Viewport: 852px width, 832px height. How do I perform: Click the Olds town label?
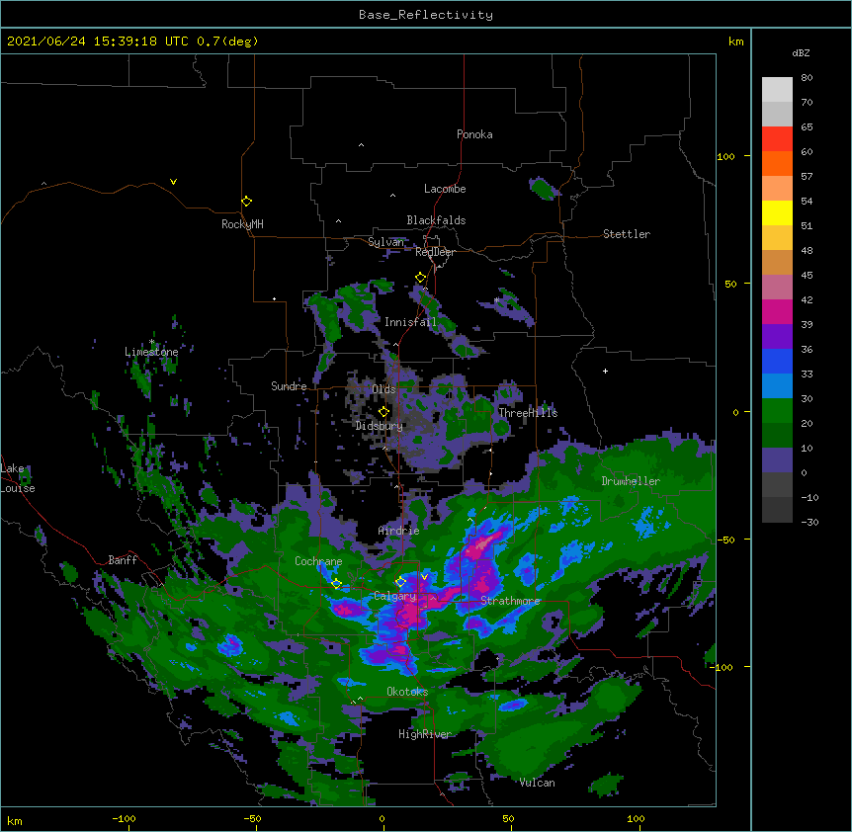point(383,389)
